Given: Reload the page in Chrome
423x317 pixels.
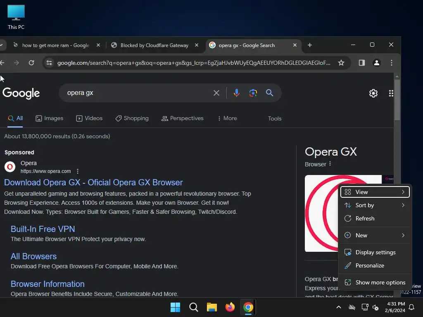Looking at the screenshot, I should coord(31,63).
